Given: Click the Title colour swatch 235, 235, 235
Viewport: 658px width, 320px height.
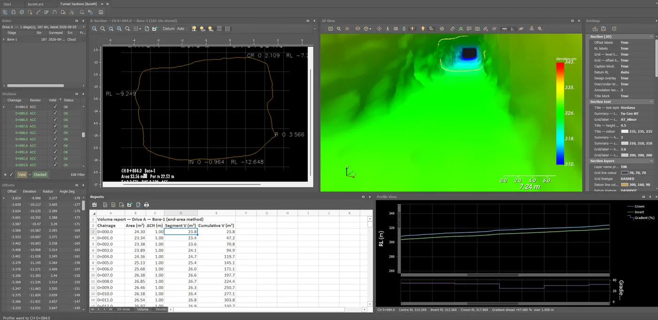Looking at the screenshot, I should (624, 131).
